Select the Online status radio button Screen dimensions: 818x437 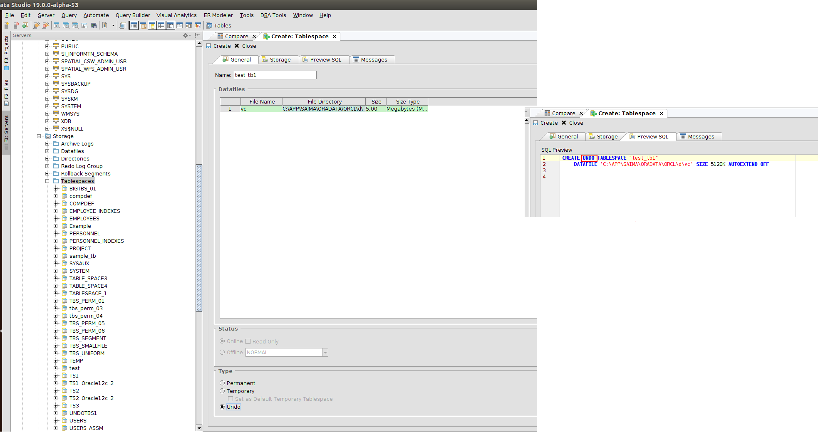222,341
